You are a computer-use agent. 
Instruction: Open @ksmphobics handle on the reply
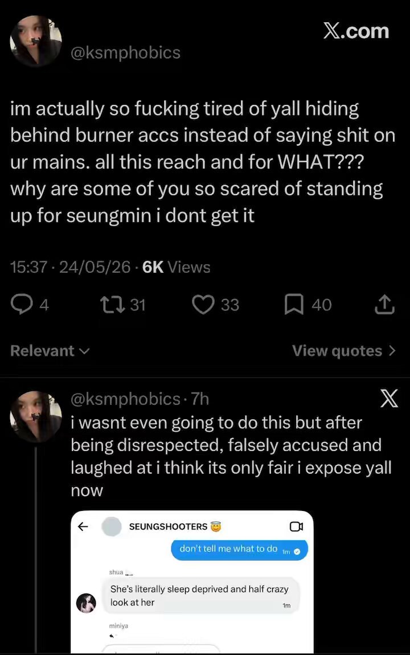coord(125,399)
